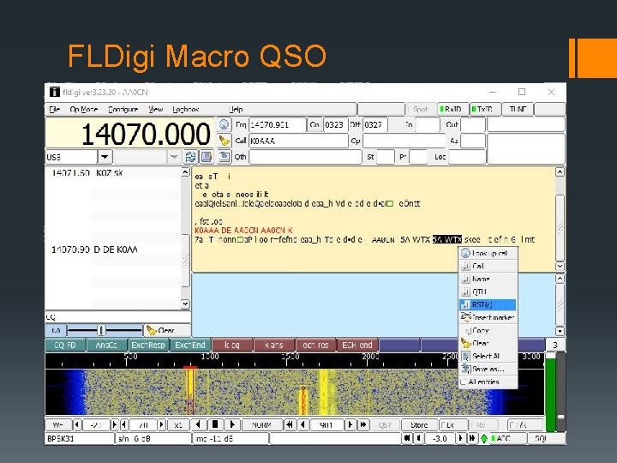Choose Clear from the context menu

click(x=488, y=343)
